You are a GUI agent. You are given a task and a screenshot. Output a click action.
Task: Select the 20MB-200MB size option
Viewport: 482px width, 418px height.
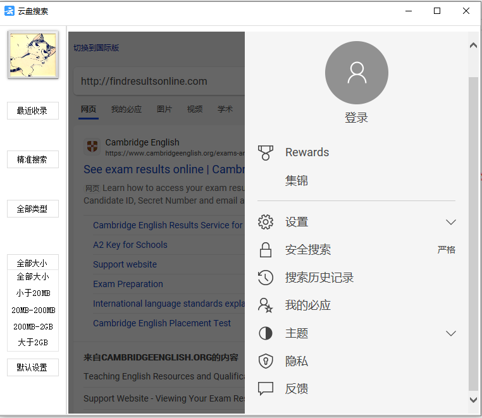click(x=33, y=310)
